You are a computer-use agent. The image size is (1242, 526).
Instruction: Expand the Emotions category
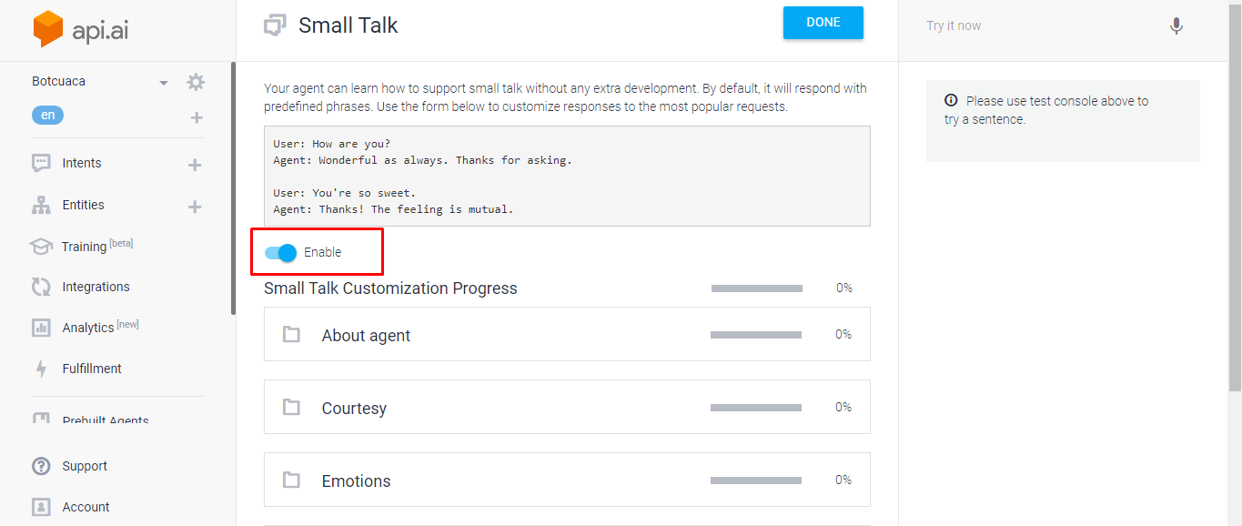[x=567, y=480]
